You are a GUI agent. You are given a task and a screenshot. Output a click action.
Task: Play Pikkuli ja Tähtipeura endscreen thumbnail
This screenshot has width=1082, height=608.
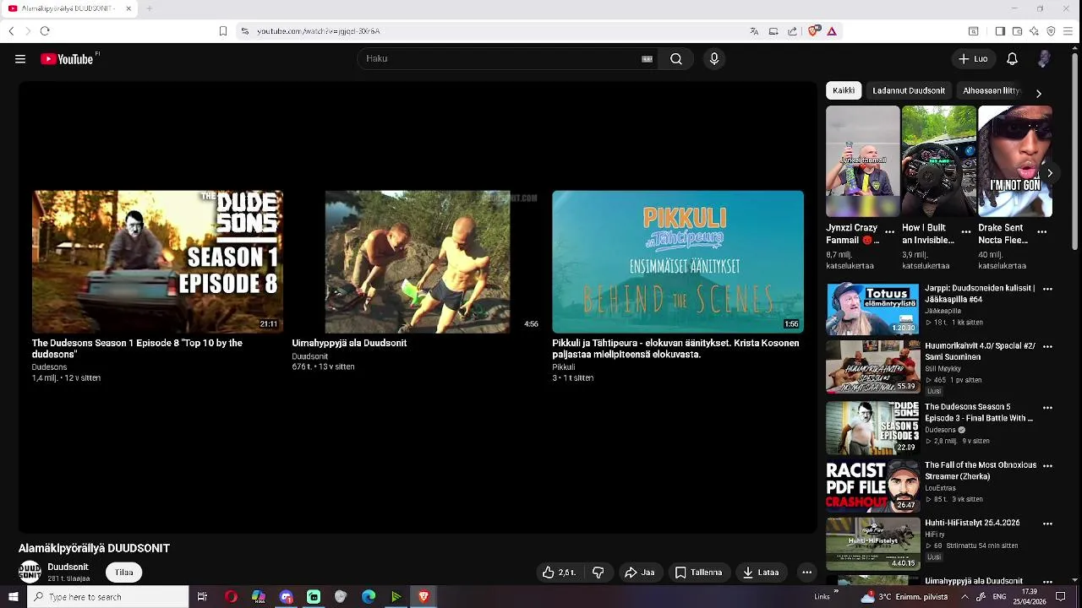678,262
